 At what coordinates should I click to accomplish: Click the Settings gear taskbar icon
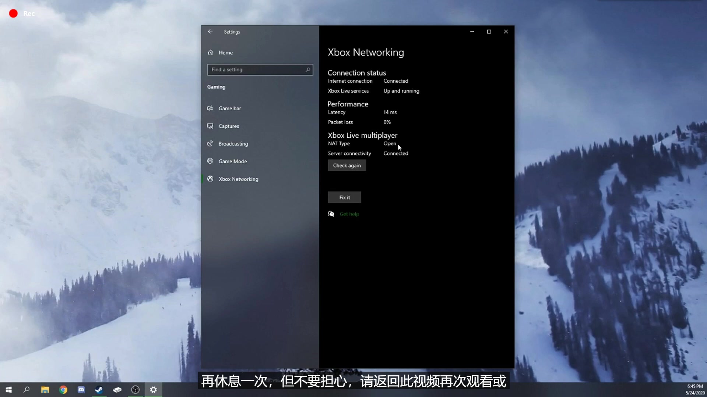coord(153,390)
